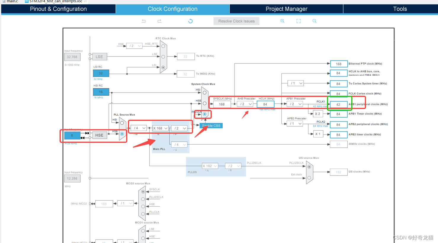Select Ext.clock in the I2S source Mux
The width and height of the screenshot is (438, 243).
[x=309, y=178]
